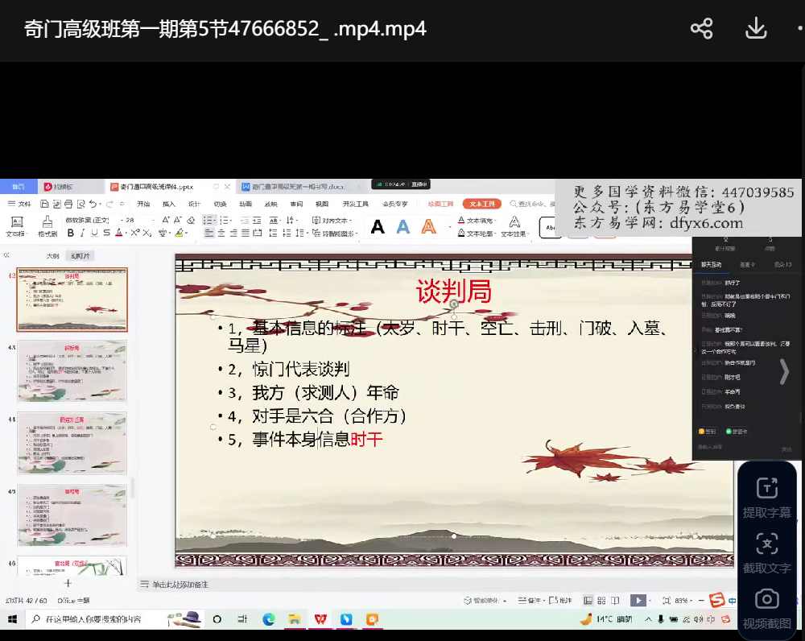Click the increase font size icon
Image resolution: width=805 pixels, height=641 pixels.
pos(166,220)
